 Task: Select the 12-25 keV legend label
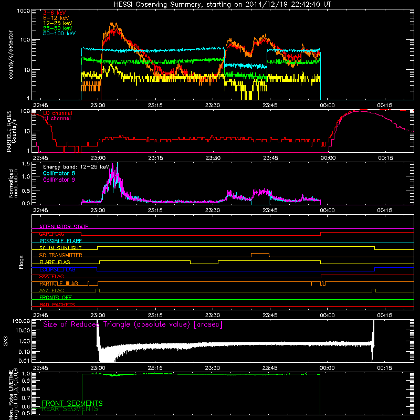pyautogui.click(x=58, y=23)
